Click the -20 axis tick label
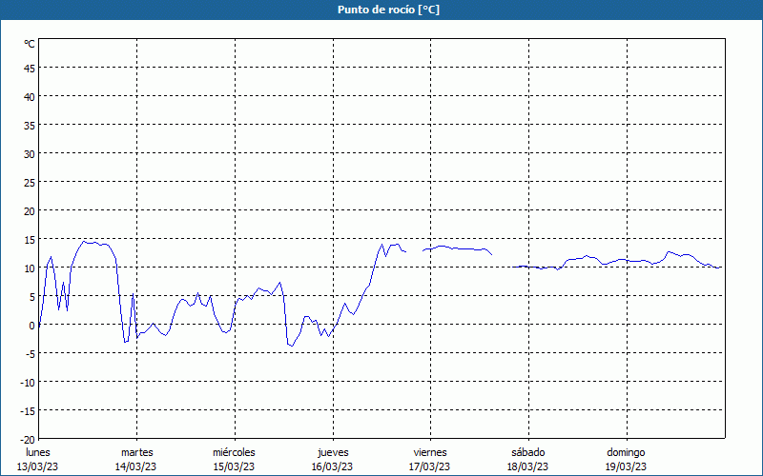Screen dimensions: 763x476 (28, 440)
